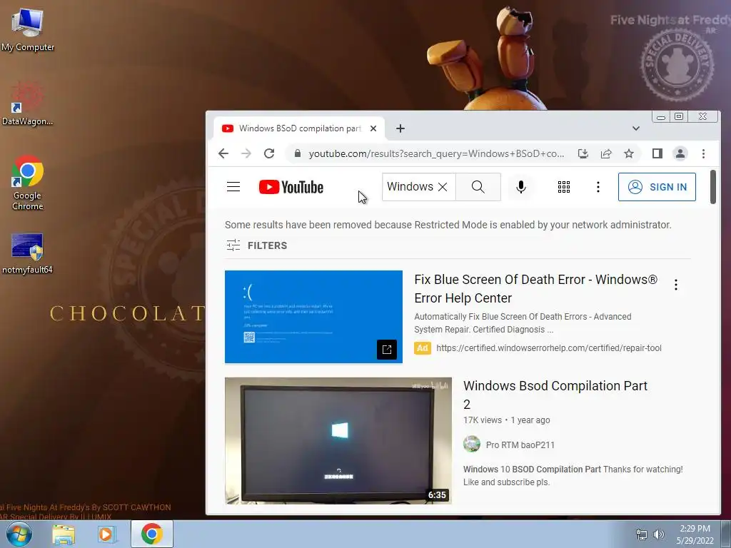731x548 pixels.
Task: Close the Windows BSoD compilation tab
Action: (x=373, y=128)
